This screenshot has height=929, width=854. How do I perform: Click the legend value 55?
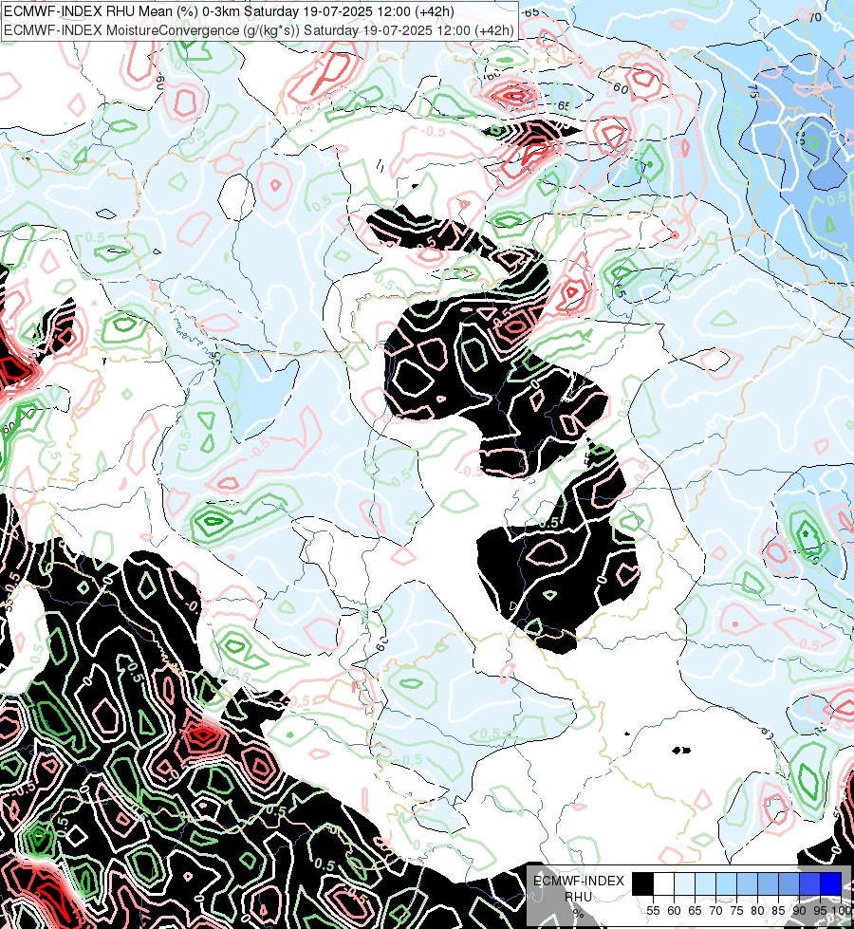(x=653, y=911)
